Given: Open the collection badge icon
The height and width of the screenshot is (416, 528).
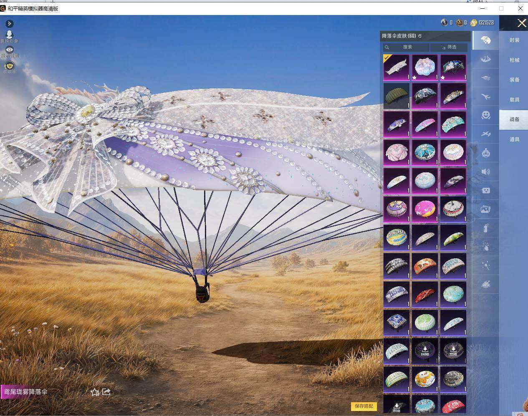Looking at the screenshot, I should tap(9, 66).
